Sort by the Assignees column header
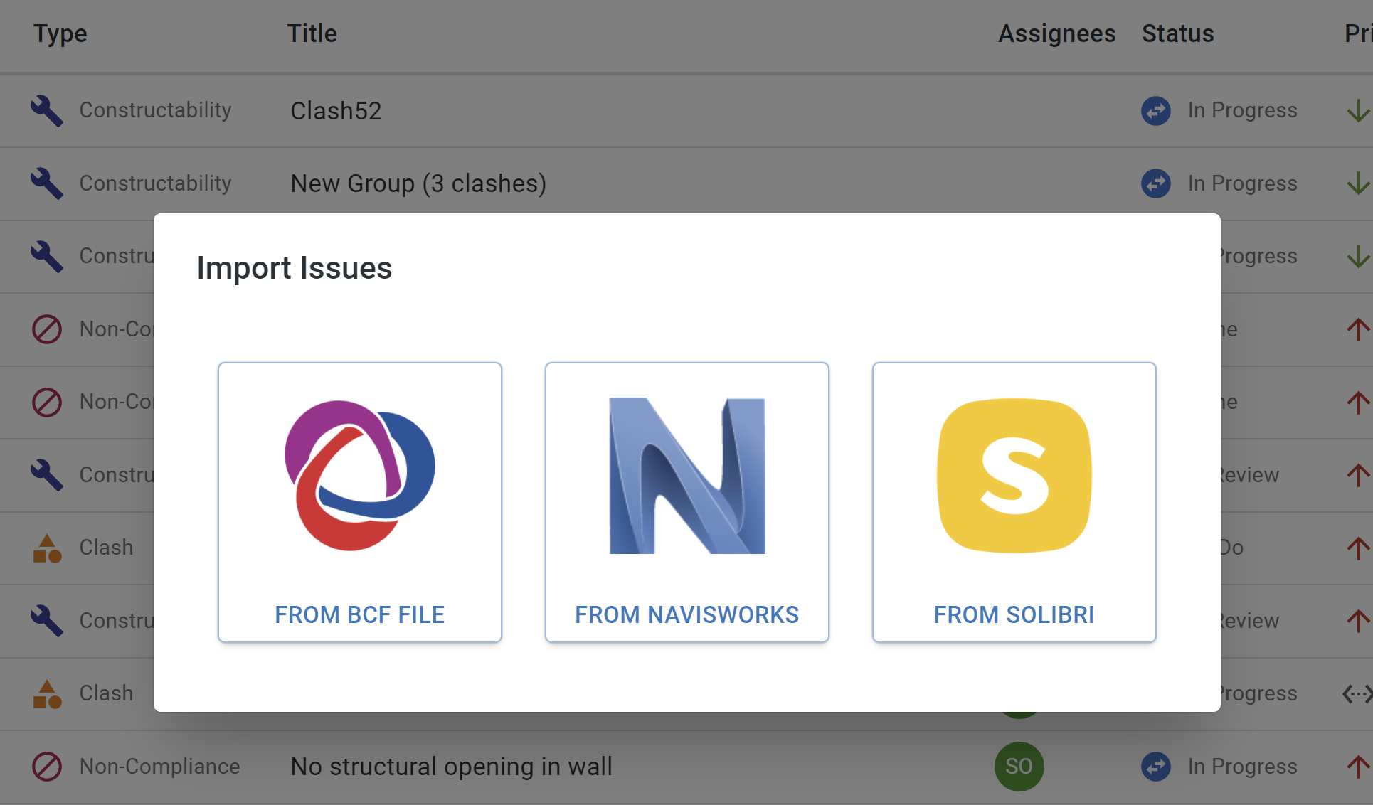The width and height of the screenshot is (1373, 805). pyautogui.click(x=1057, y=33)
